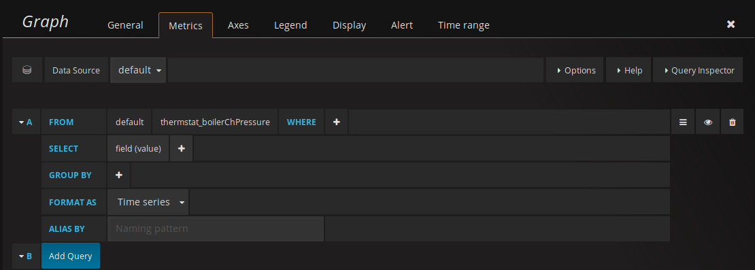Click the Data Source label

(x=76, y=70)
